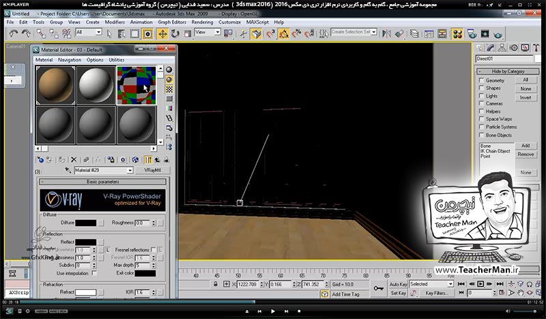Click the white Refract color swatch
The image size is (546, 319).
pyautogui.click(x=86, y=292)
